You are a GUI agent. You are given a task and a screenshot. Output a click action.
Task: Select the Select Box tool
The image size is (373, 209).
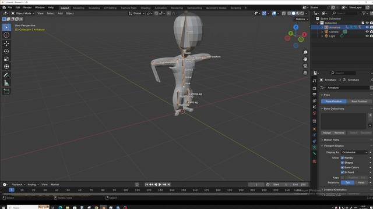pyautogui.click(x=6, y=27)
